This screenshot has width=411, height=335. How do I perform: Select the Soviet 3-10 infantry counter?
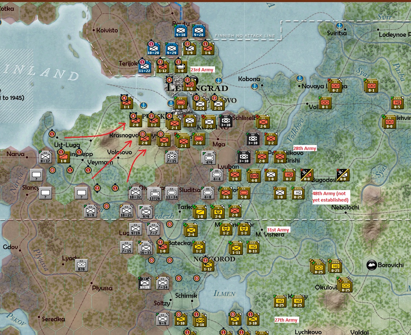click(253, 319)
